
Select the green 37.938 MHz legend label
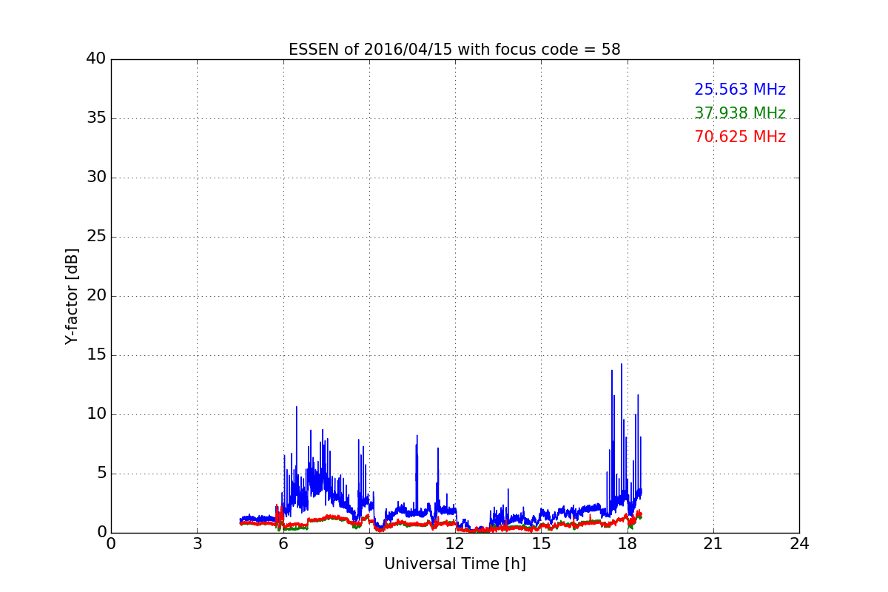(x=740, y=113)
